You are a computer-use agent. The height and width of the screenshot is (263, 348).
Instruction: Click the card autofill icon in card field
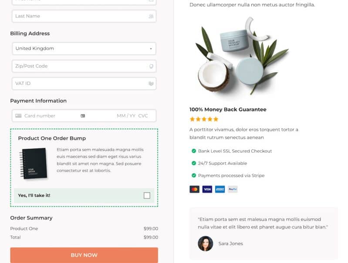pyautogui.click(x=83, y=116)
